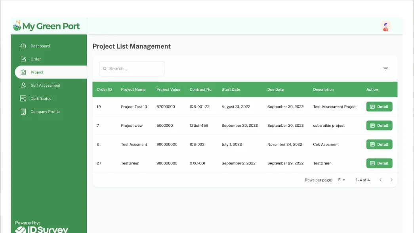Click the Due Date column header
This screenshot has width=414, height=233.
tap(275, 90)
